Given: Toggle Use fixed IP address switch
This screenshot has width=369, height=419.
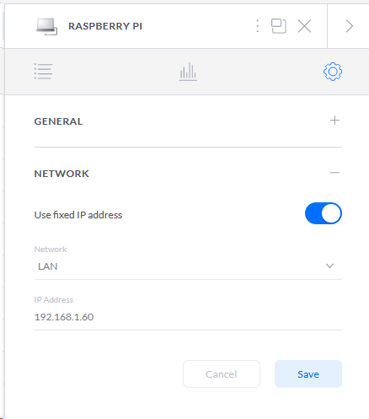Looking at the screenshot, I should point(324,213).
